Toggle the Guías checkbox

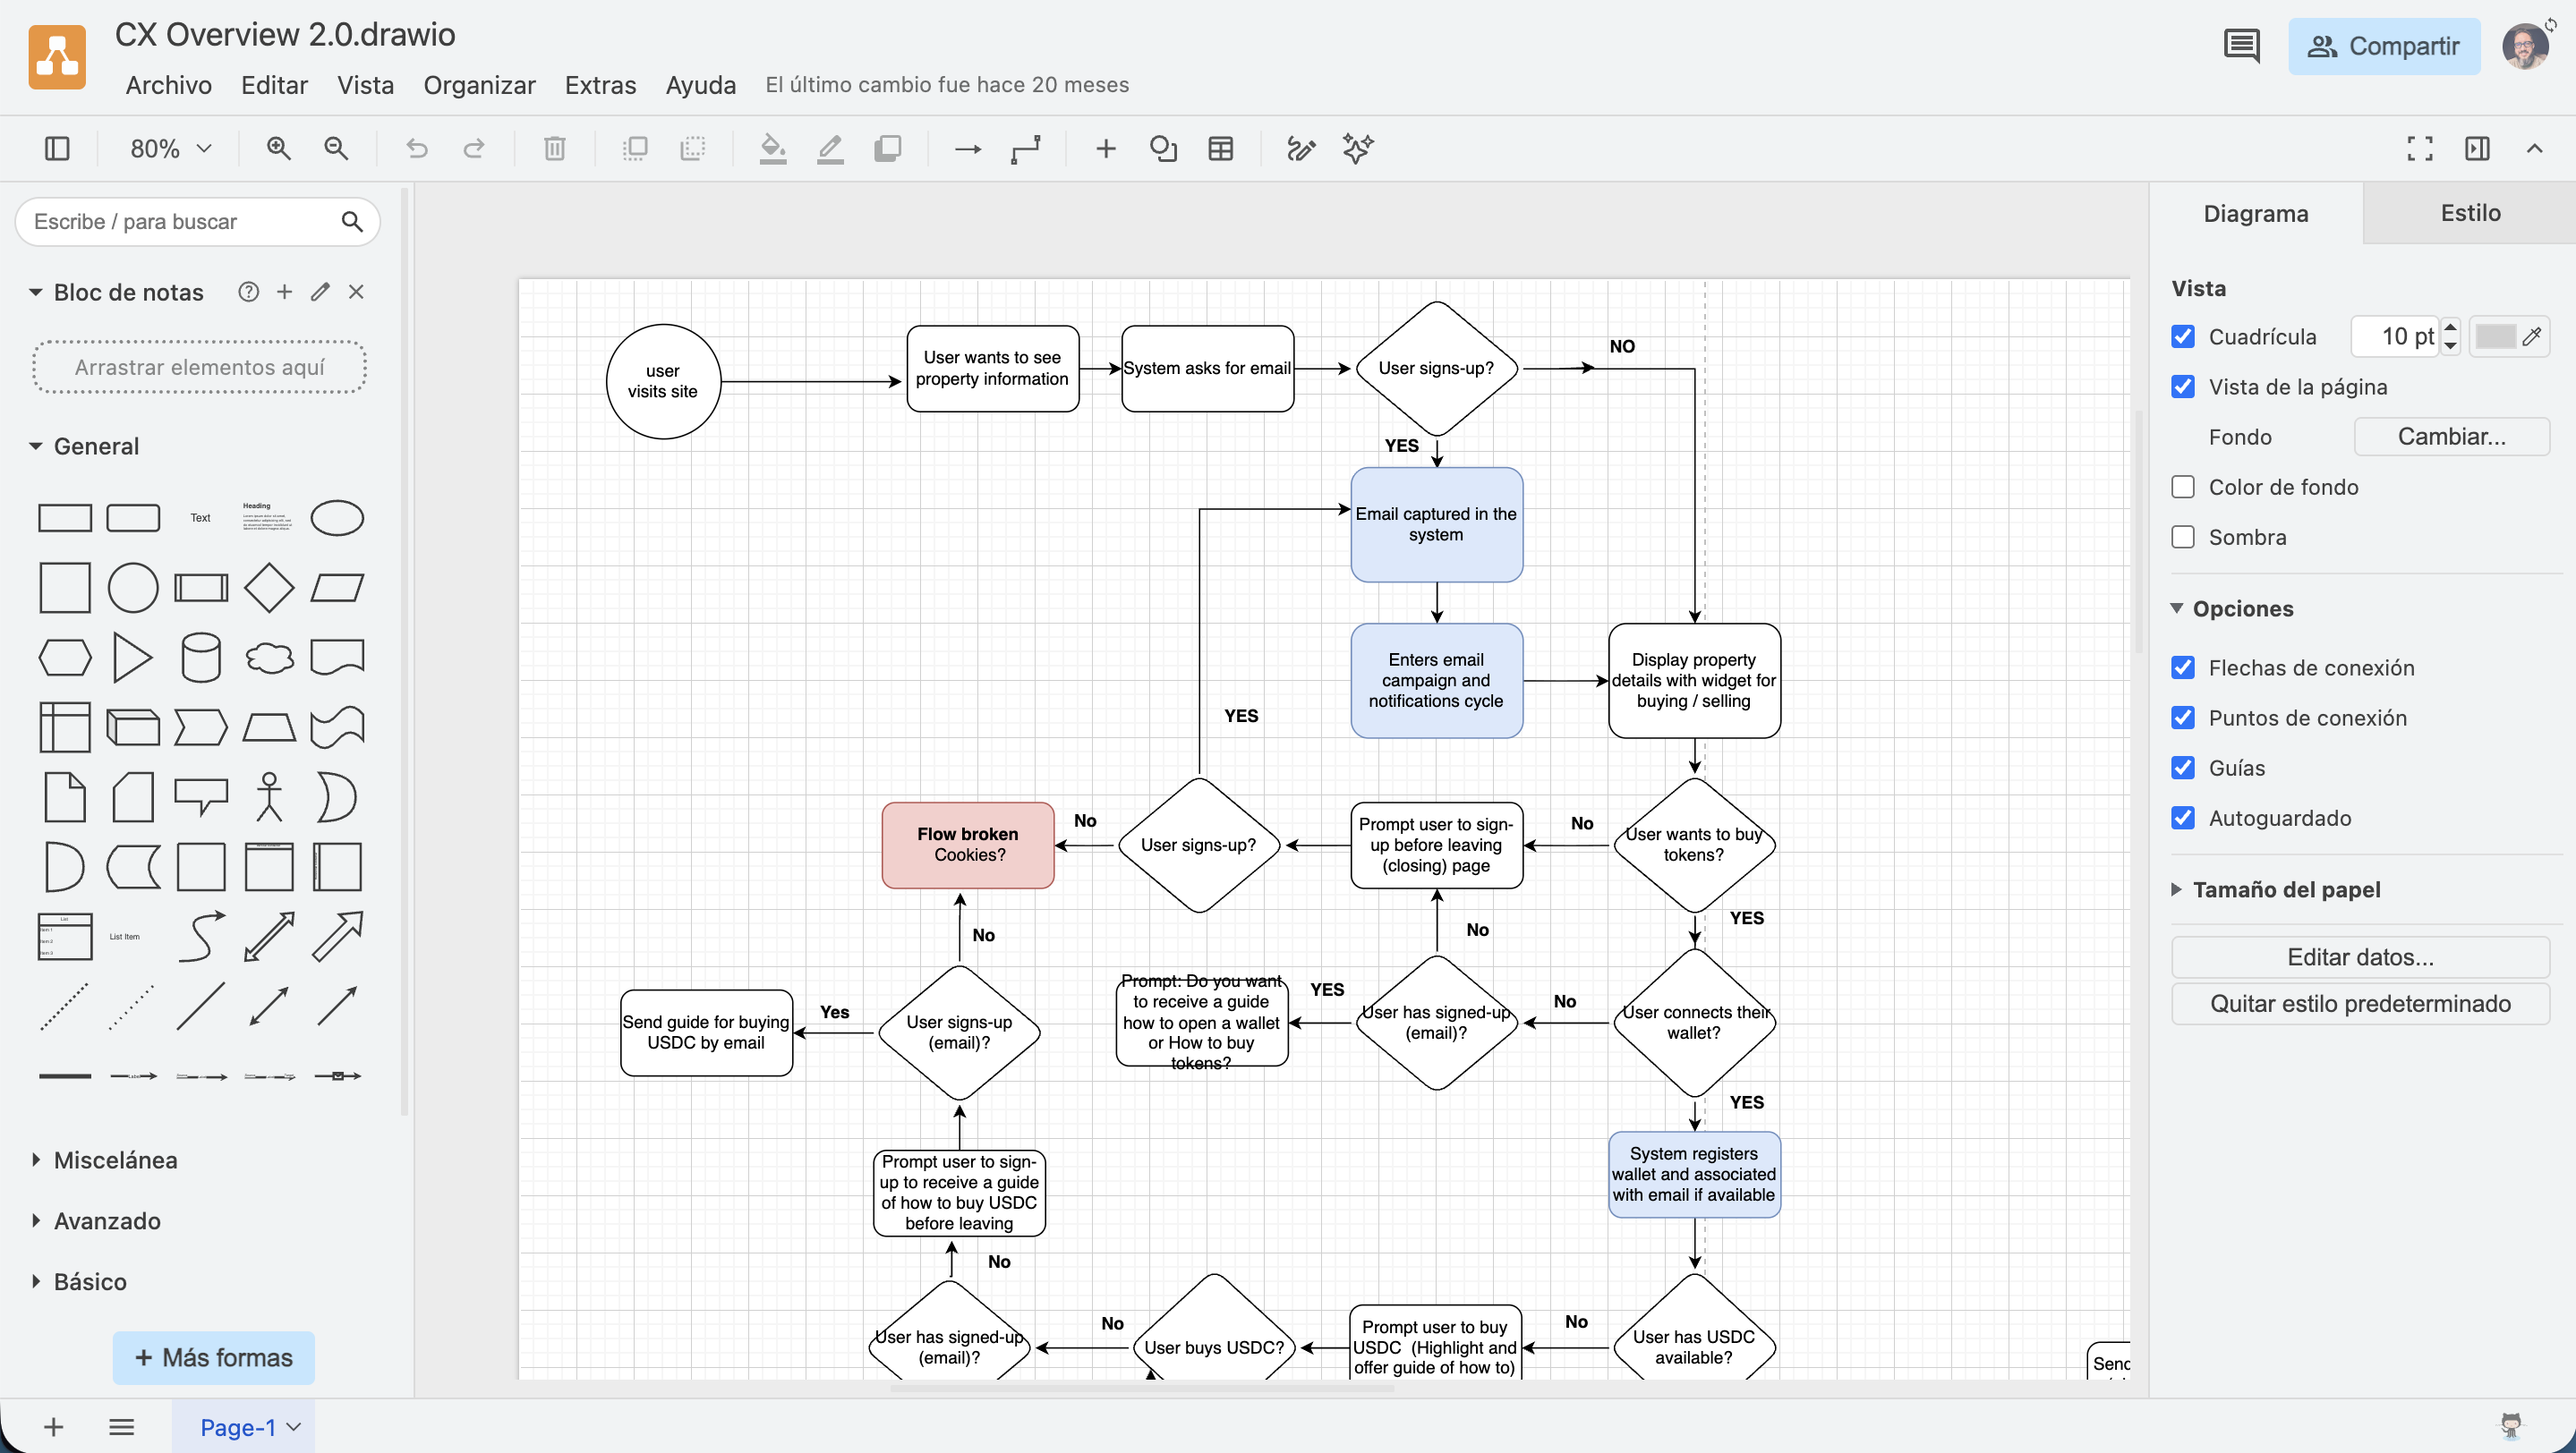[2183, 768]
